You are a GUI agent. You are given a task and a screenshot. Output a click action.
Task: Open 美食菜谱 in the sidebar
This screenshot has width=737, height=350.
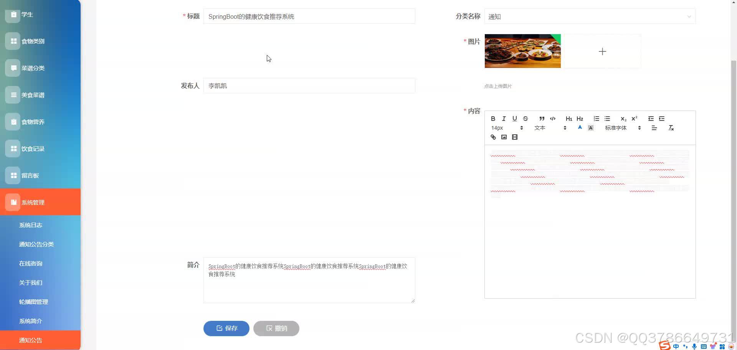pyautogui.click(x=40, y=95)
